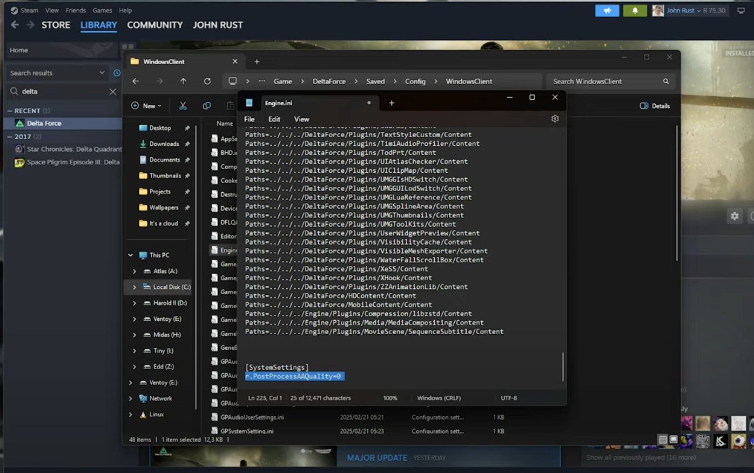Click DeltaForce in breadcrumb path
This screenshot has width=754, height=473.
329,82
